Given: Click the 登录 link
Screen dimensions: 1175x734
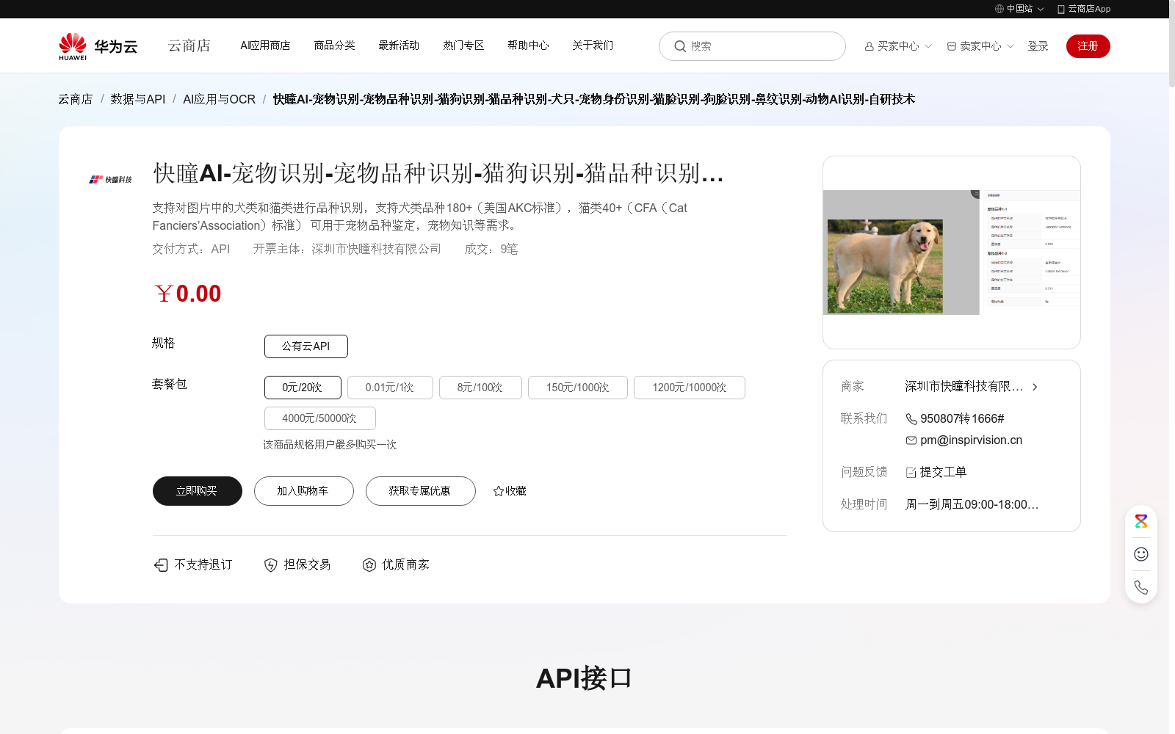Looking at the screenshot, I should click(1038, 46).
